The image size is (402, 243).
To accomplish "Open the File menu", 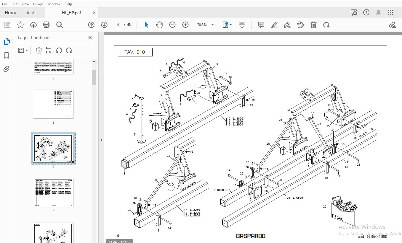I will (5, 4).
